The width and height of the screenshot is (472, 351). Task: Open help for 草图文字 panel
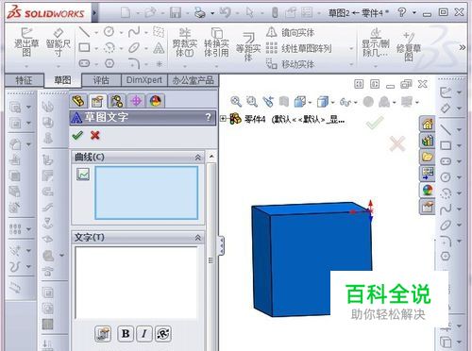pyautogui.click(x=208, y=117)
